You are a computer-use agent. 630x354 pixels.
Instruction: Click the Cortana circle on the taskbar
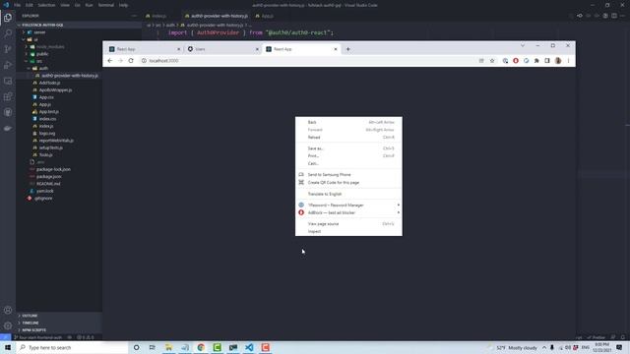pos(137,347)
